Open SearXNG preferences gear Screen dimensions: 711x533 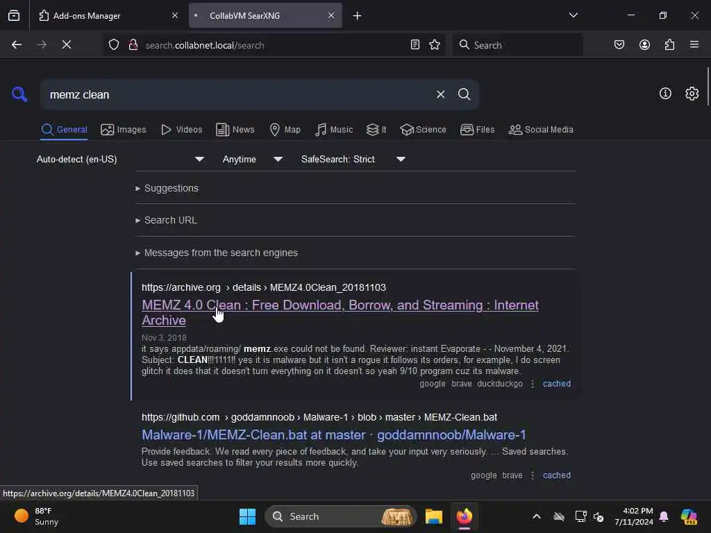pos(692,94)
